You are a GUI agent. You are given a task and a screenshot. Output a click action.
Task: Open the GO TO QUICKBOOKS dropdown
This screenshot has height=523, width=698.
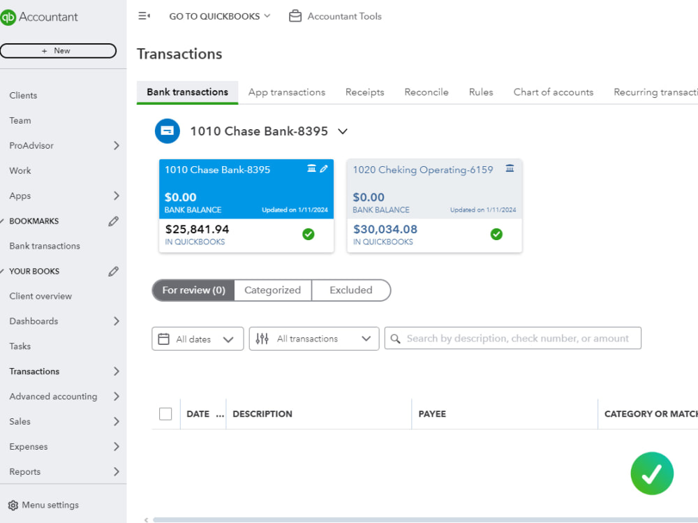[219, 17]
